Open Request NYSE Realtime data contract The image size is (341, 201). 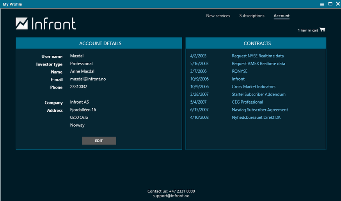(258, 56)
